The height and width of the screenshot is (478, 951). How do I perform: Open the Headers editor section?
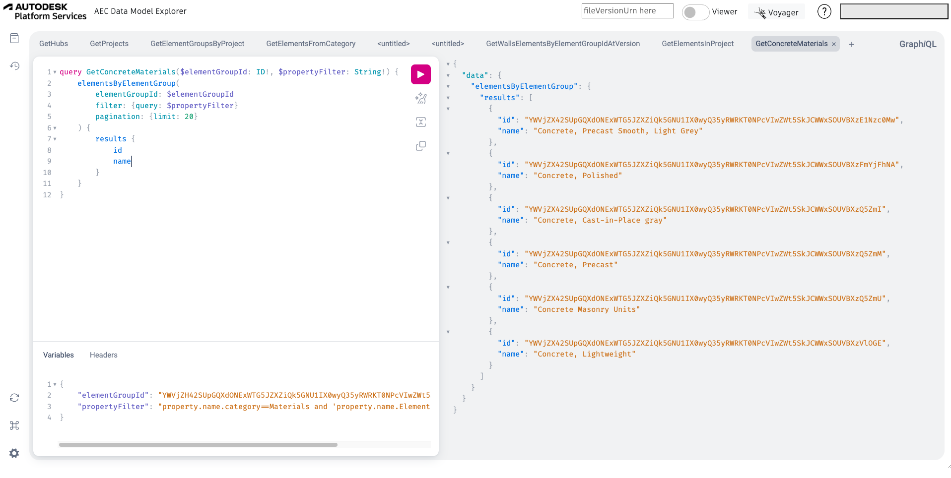pos(103,355)
